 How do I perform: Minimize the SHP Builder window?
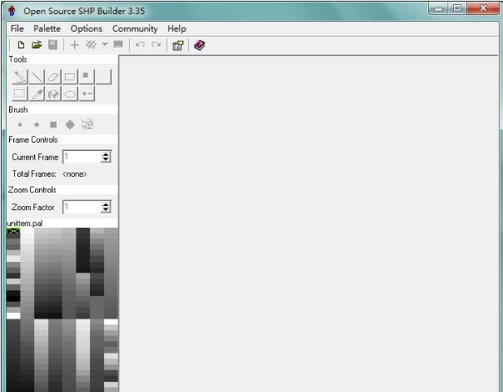(439, 8)
